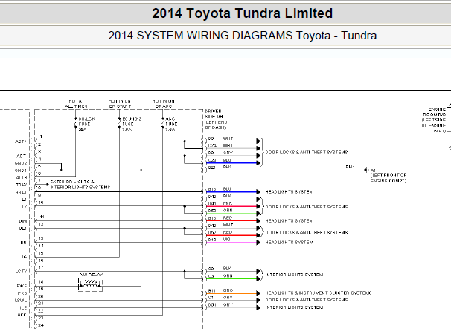Click the 'B16 RED' wire label
451x329 pixels.
(x=220, y=218)
